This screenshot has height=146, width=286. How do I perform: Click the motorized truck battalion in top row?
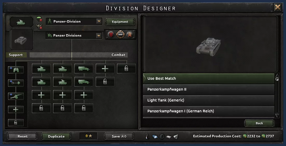[84, 69]
